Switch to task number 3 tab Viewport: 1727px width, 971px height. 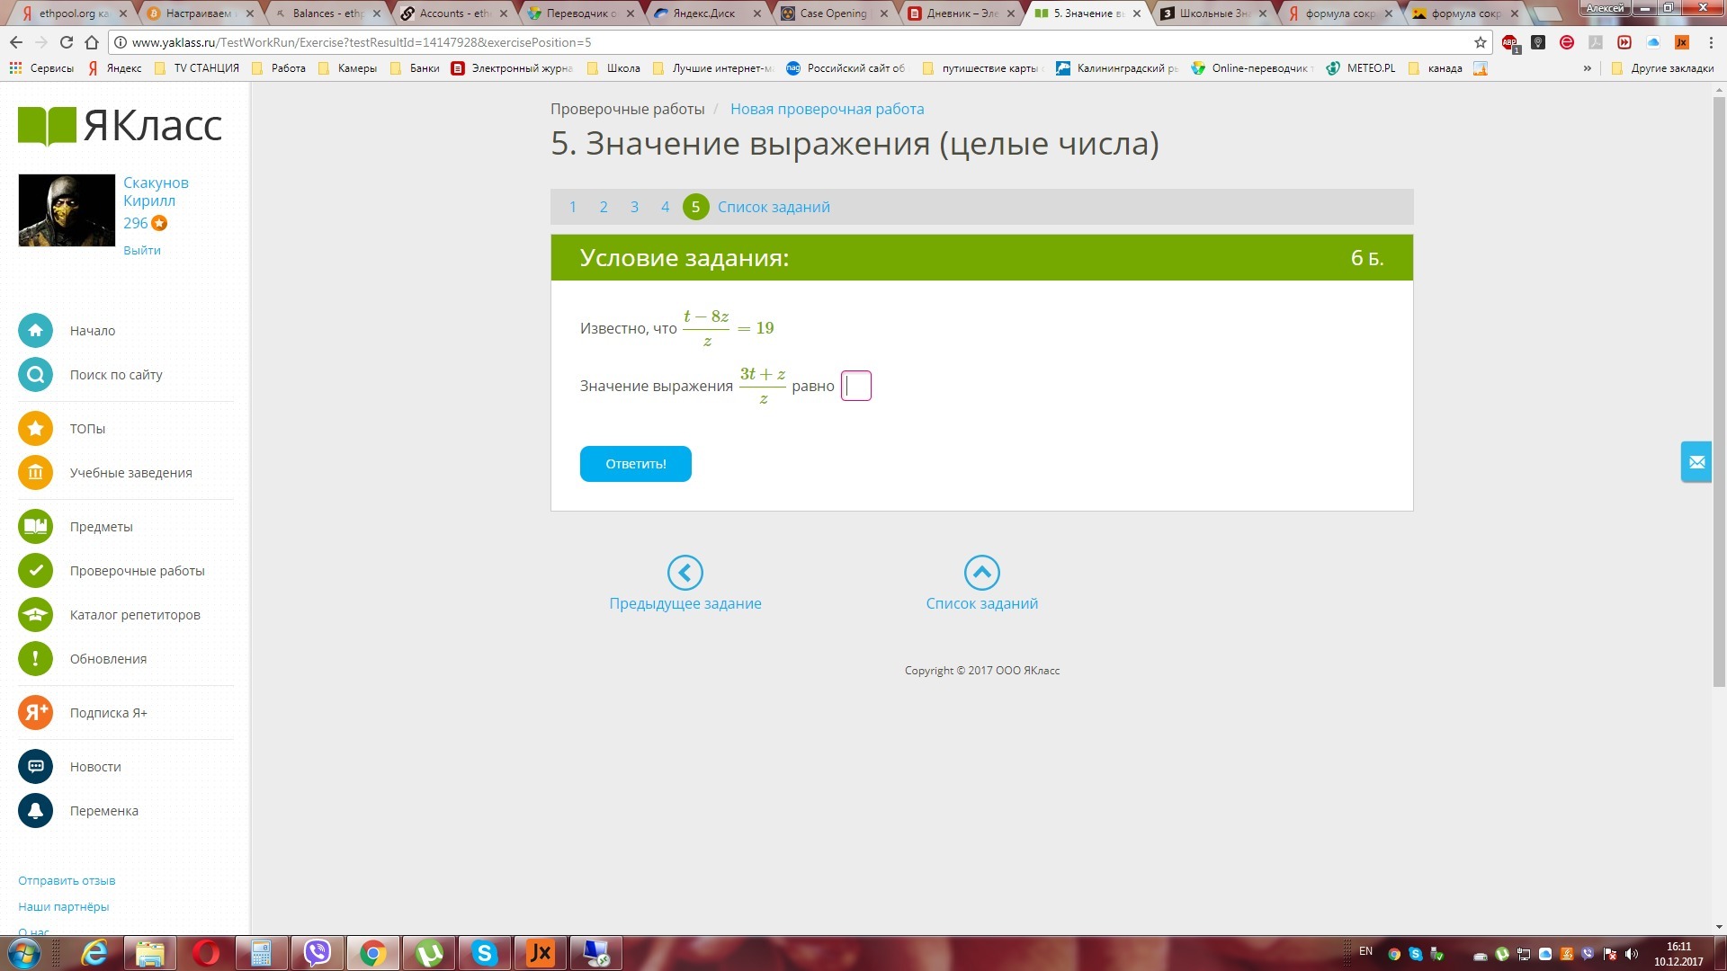[634, 207]
